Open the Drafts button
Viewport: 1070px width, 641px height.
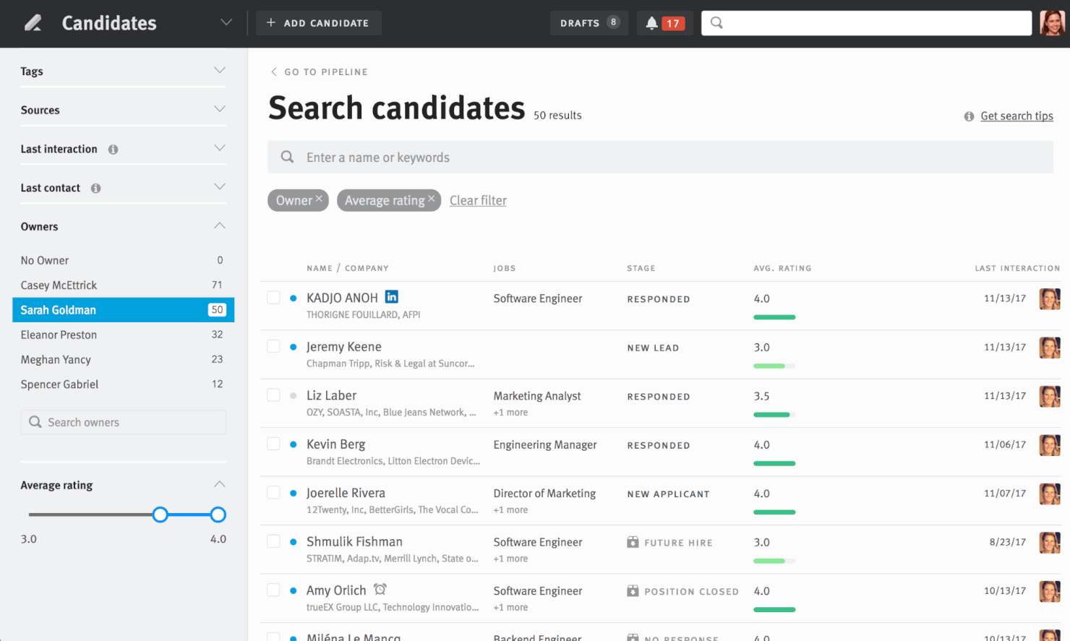tap(589, 23)
